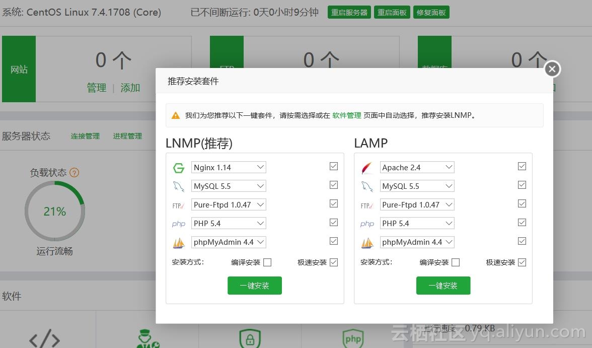Click 修复面板 button

pyautogui.click(x=431, y=13)
